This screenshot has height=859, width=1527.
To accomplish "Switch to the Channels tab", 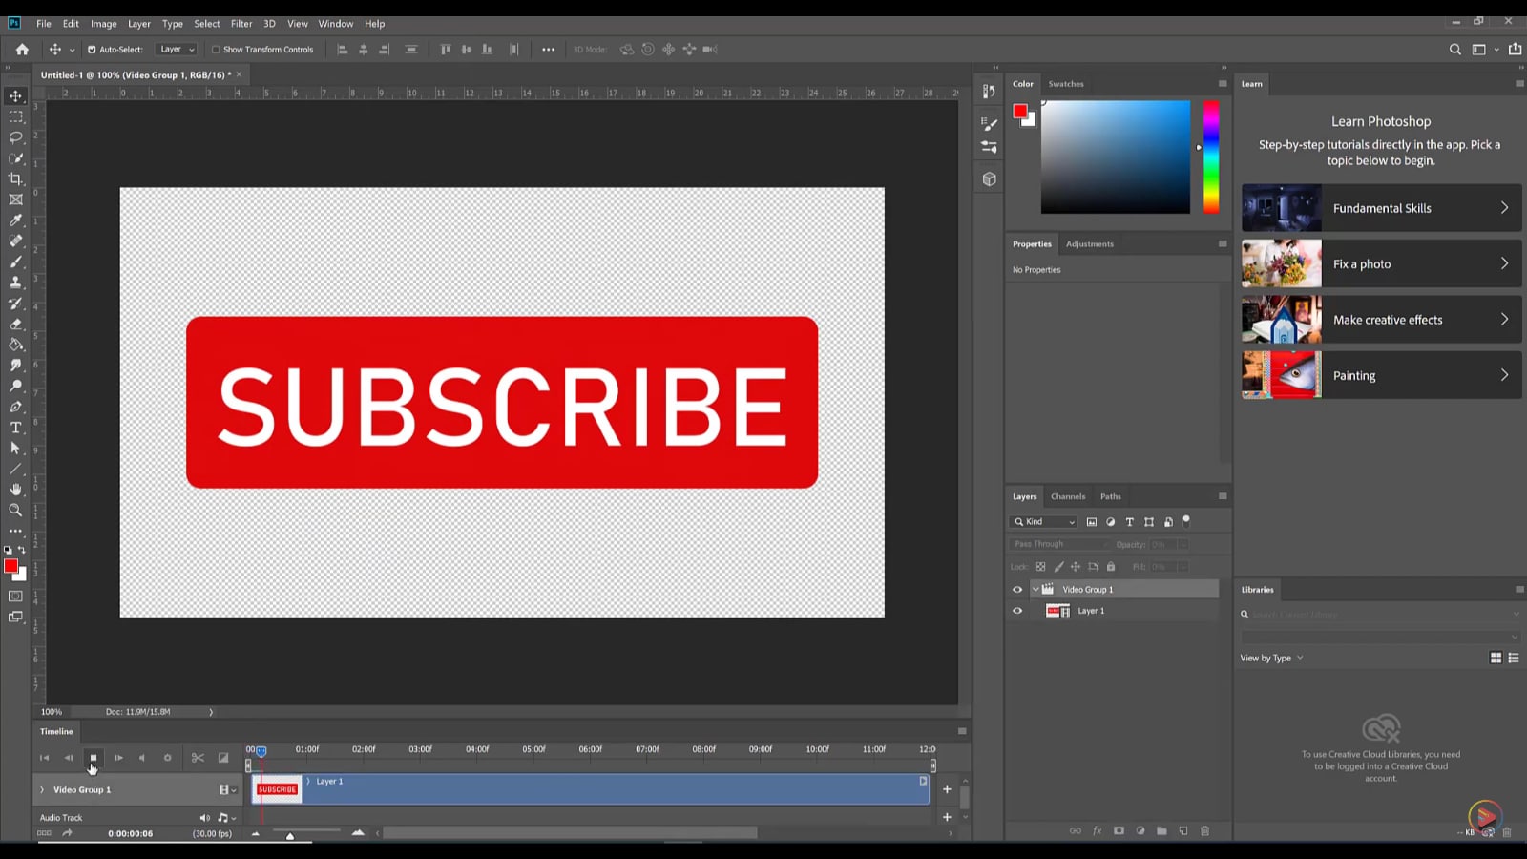I will coord(1068,496).
